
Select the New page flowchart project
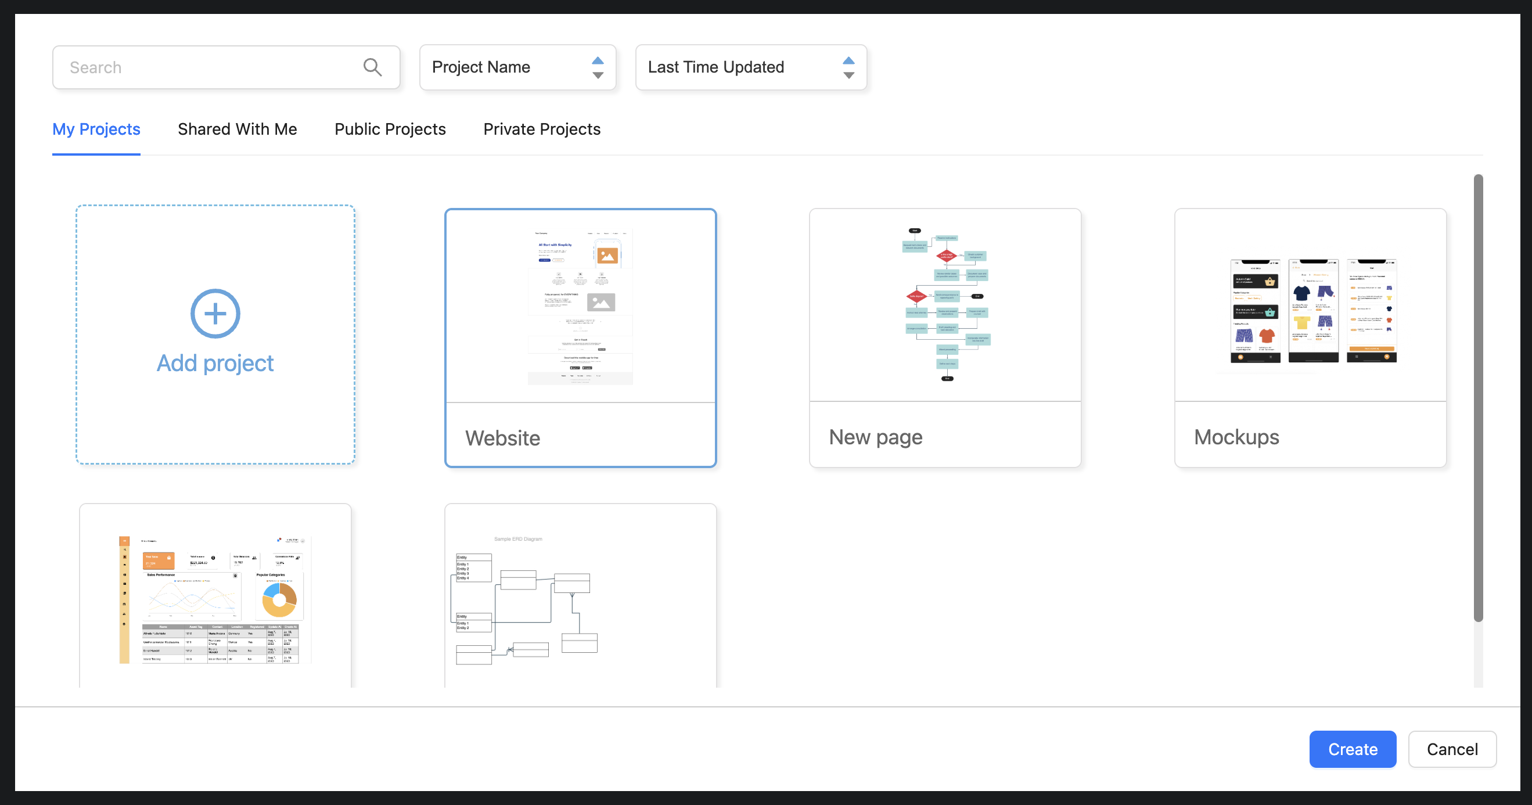(x=945, y=306)
